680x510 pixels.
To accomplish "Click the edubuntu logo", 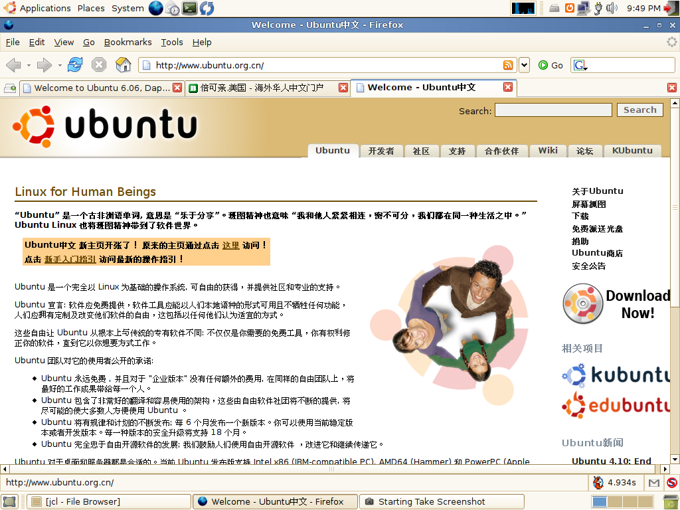I will click(x=616, y=405).
